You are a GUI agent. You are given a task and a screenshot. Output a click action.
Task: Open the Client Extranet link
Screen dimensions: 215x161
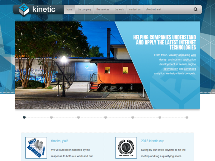click(153, 9)
